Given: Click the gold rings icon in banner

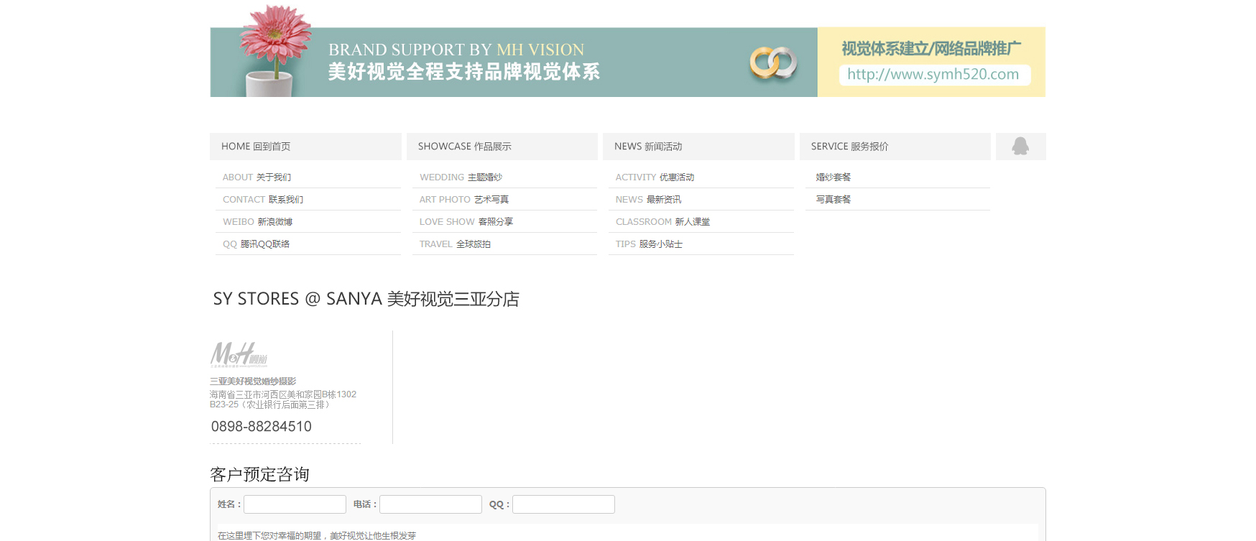Looking at the screenshot, I should point(773,64).
